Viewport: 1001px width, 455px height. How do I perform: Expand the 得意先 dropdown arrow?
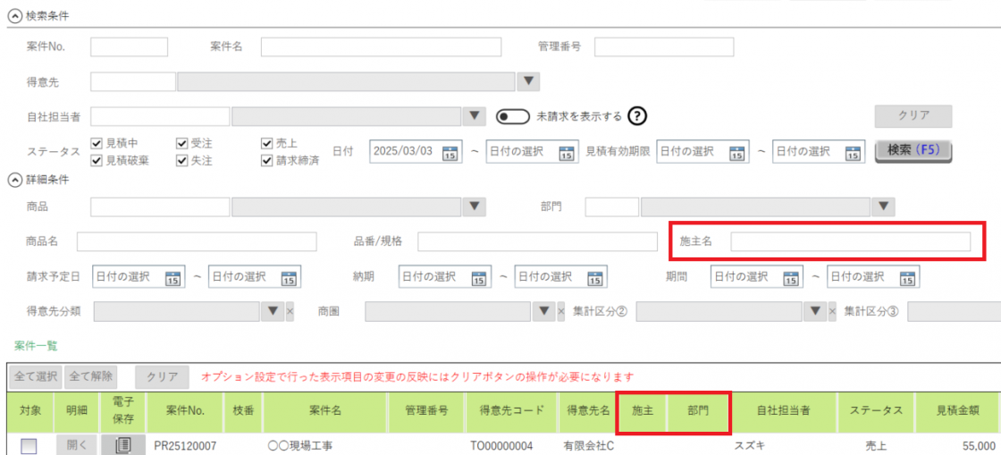click(x=529, y=82)
